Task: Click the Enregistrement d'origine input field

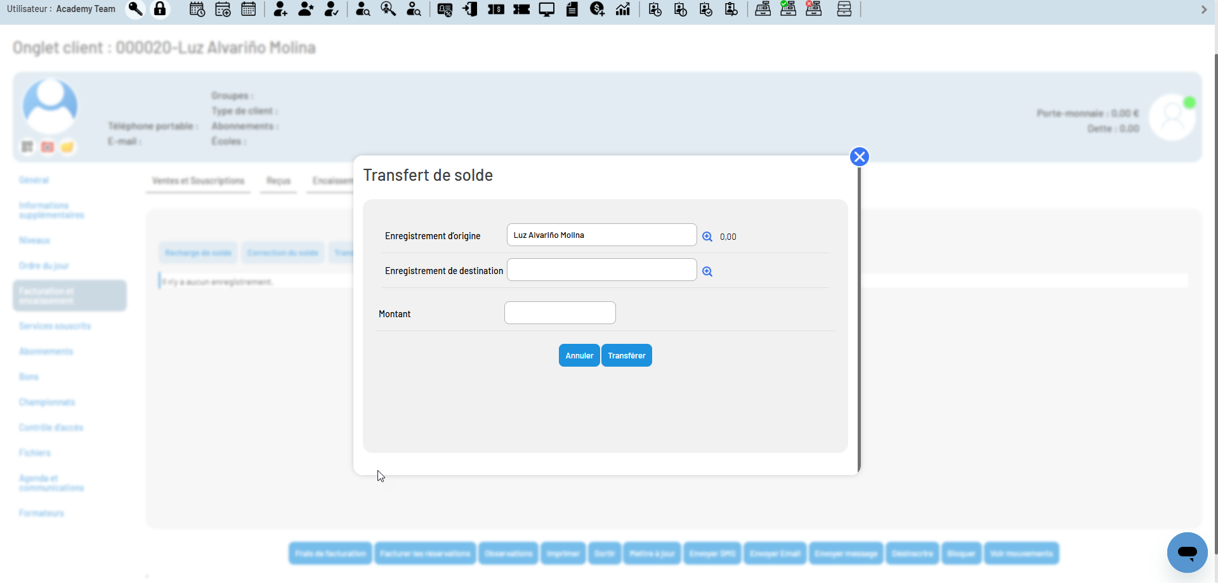Action: pos(601,235)
